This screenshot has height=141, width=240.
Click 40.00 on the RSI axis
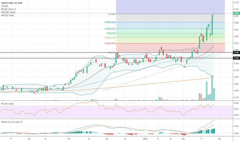coord(236,115)
